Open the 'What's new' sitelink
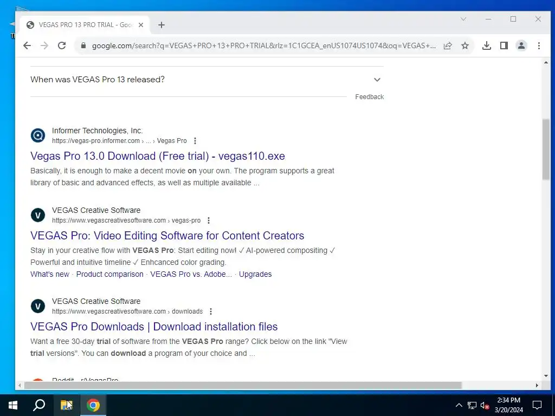 coord(50,274)
